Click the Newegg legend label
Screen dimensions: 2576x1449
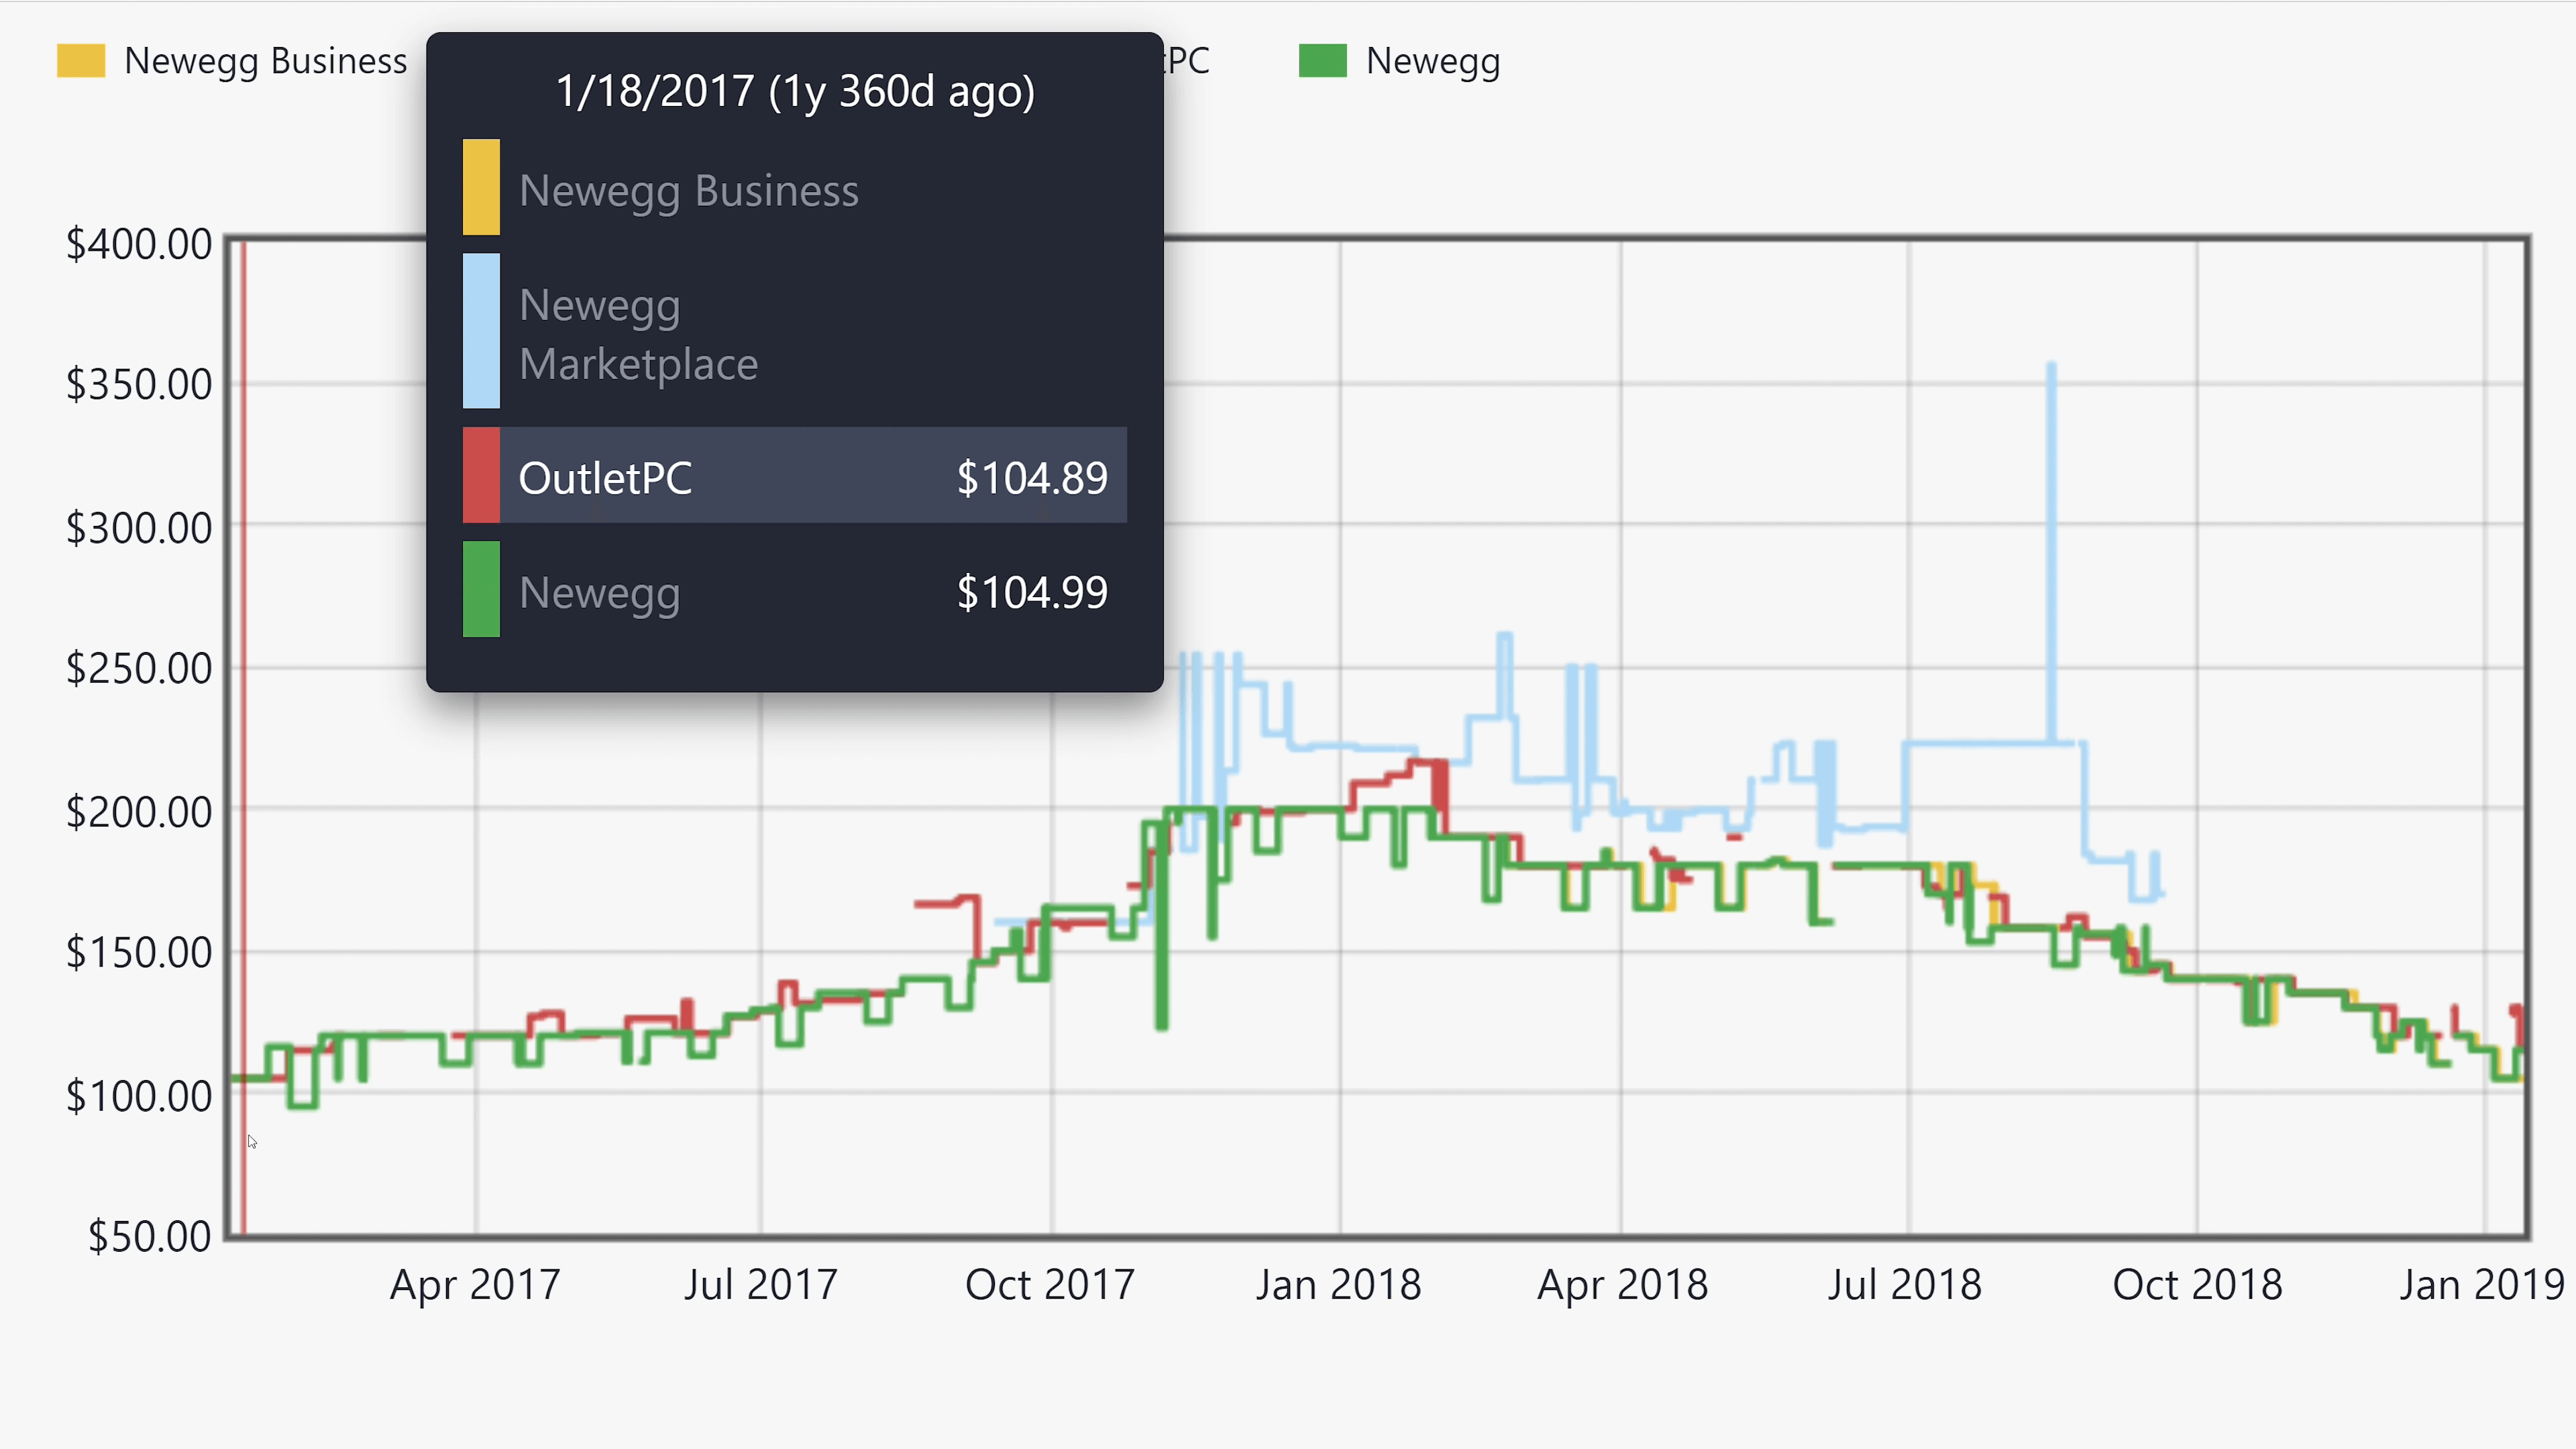pos(1433,62)
